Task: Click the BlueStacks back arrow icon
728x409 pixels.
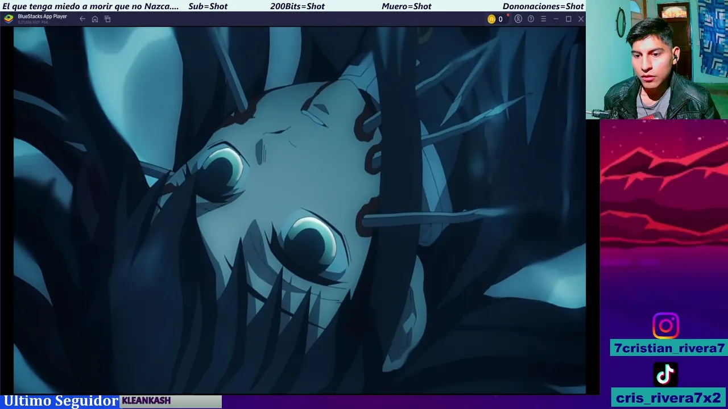Action: click(x=82, y=19)
